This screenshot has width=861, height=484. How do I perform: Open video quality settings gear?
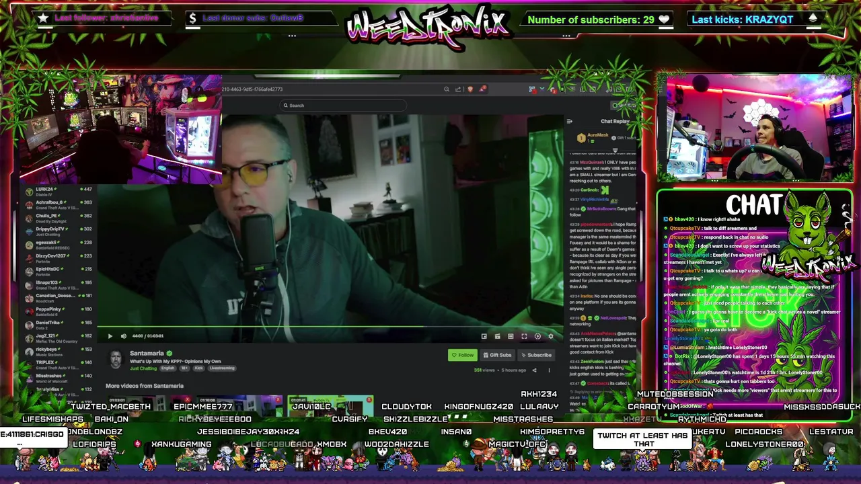(x=551, y=336)
